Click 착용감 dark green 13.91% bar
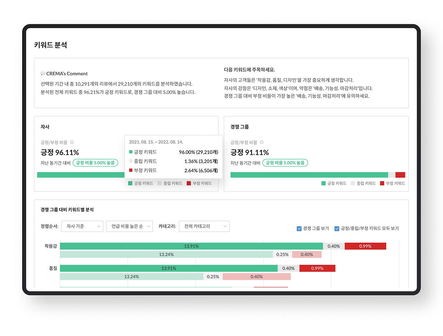This screenshot has height=336, width=443. tap(191, 246)
